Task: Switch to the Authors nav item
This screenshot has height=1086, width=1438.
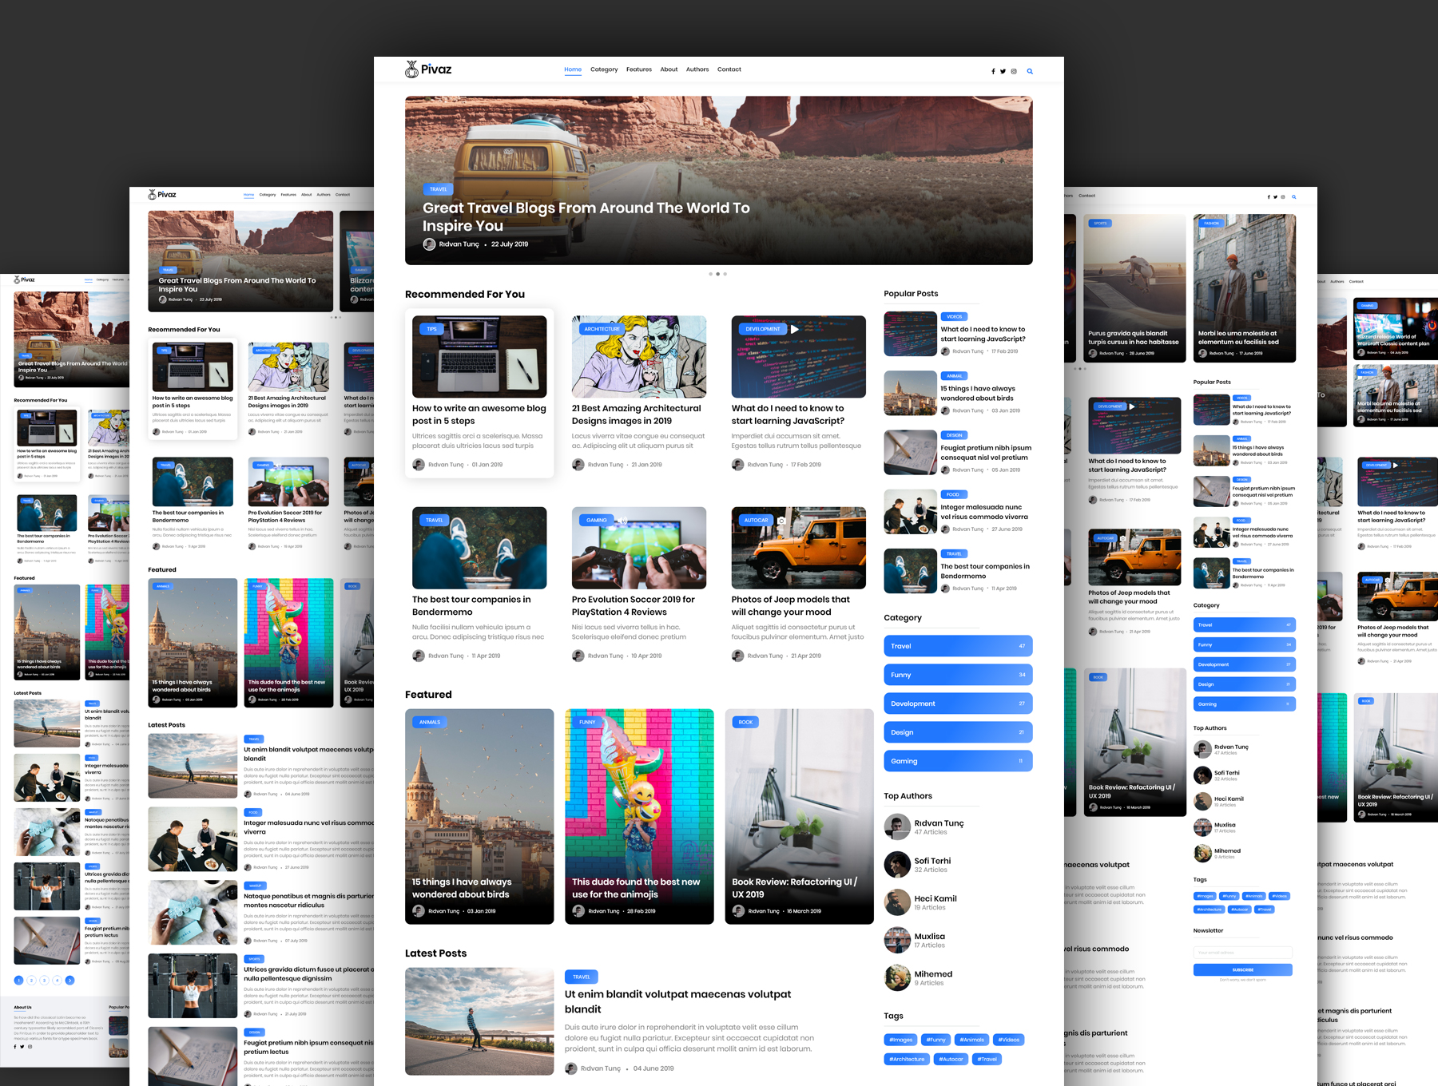Action: pyautogui.click(x=697, y=69)
